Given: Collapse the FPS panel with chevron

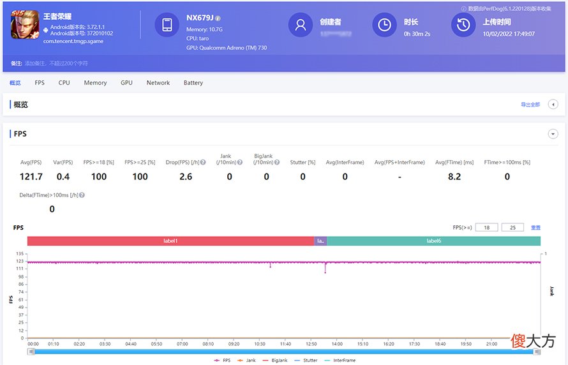Looking at the screenshot, I should (x=553, y=134).
